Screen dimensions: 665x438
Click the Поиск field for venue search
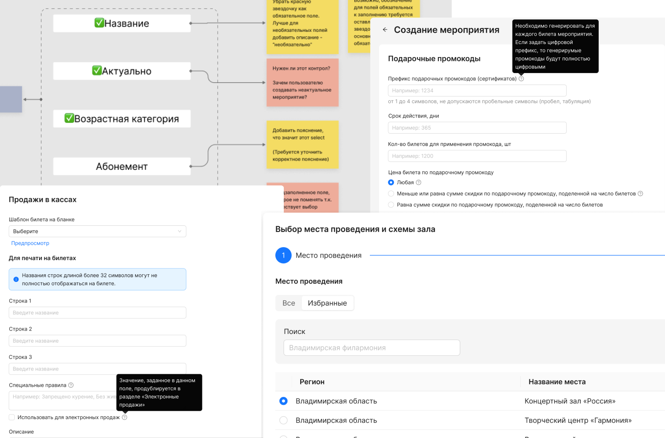coord(372,348)
